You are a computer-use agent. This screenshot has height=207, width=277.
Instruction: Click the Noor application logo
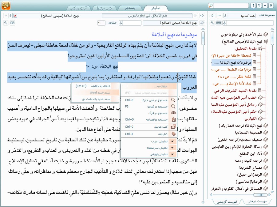click(x=6, y=5)
